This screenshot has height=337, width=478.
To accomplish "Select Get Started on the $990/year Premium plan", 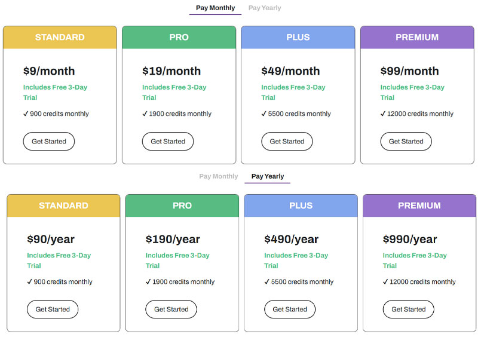I will [x=408, y=310].
